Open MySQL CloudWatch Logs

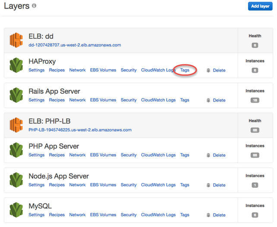tap(158, 215)
